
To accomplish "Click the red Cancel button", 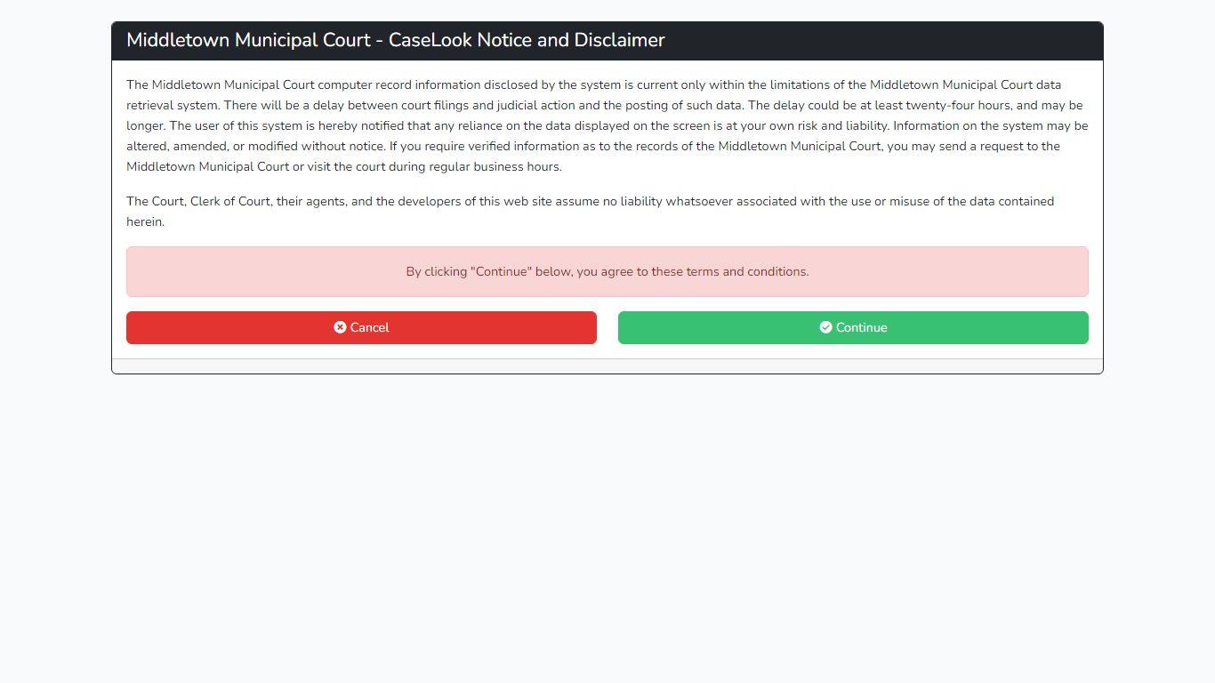I will [361, 327].
